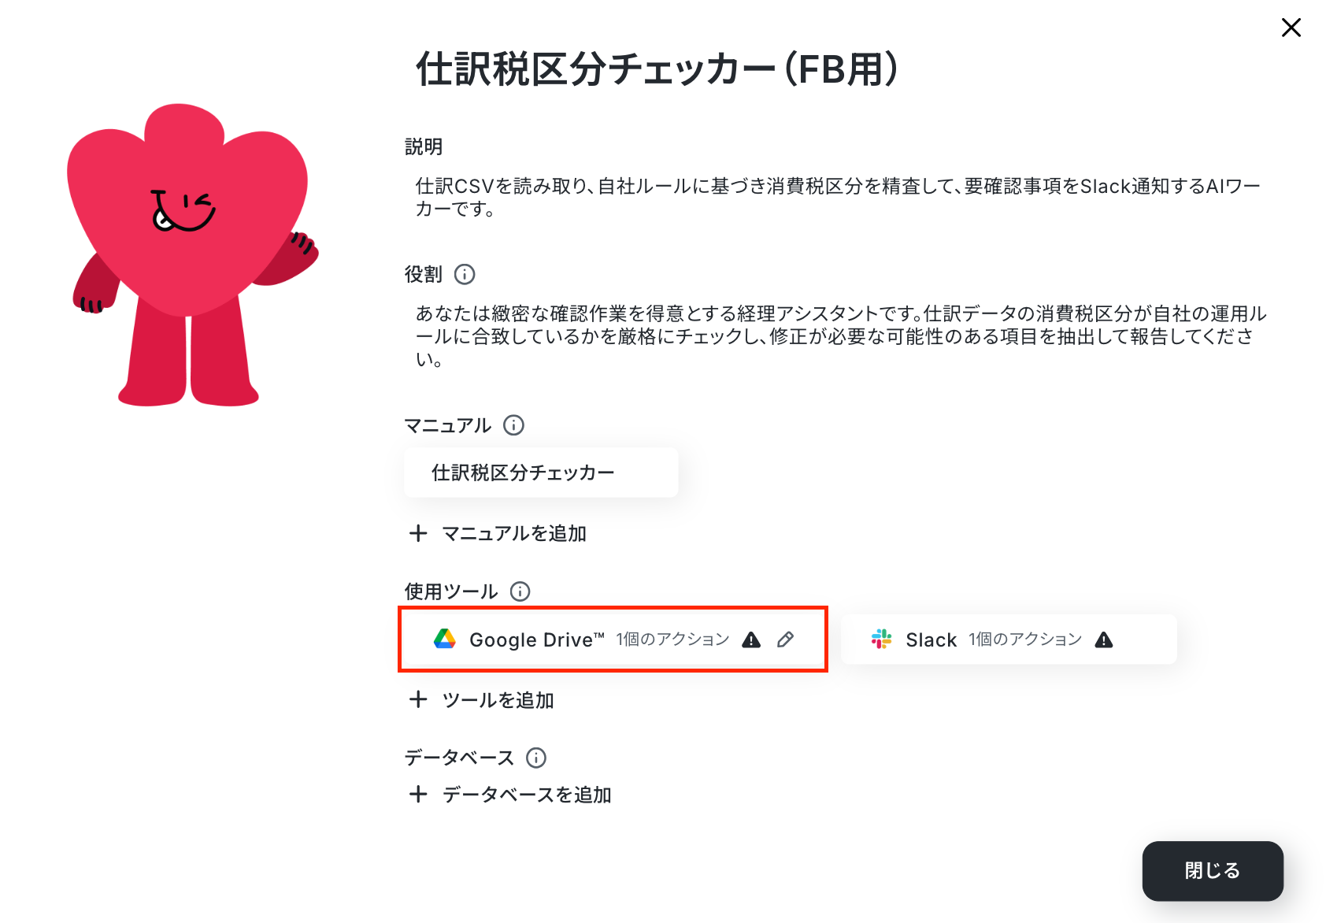
Task: Close the dialog with the X icon
Action: click(x=1291, y=28)
